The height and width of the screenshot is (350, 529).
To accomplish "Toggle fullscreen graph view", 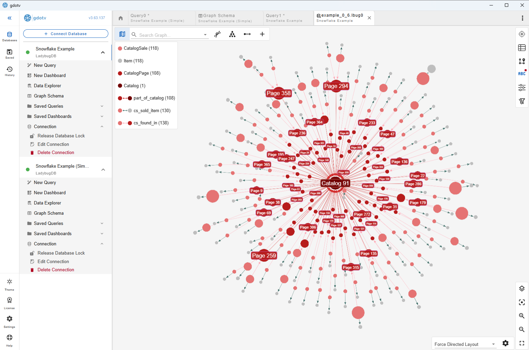I will tap(522, 343).
